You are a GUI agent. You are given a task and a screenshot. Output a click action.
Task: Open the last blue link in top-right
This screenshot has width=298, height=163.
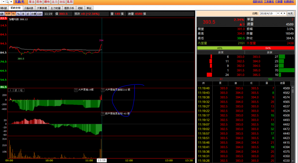tap(289, 2)
